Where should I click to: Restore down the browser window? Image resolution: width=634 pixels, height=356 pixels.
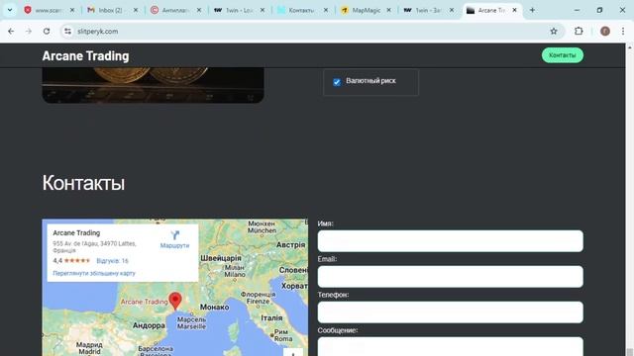pyautogui.click(x=599, y=10)
